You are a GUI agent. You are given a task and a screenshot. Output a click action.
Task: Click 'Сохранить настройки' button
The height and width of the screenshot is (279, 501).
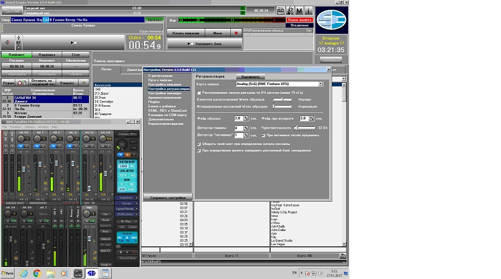click(x=168, y=198)
